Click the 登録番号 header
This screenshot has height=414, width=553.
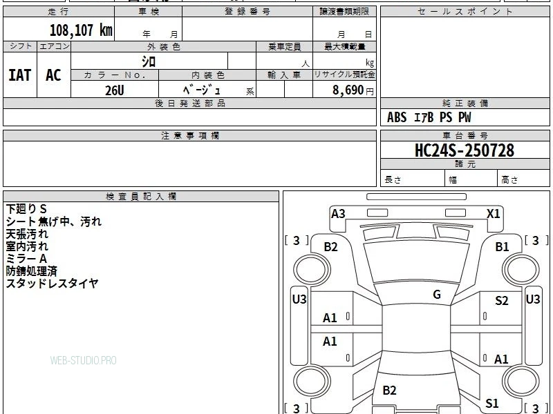click(247, 12)
